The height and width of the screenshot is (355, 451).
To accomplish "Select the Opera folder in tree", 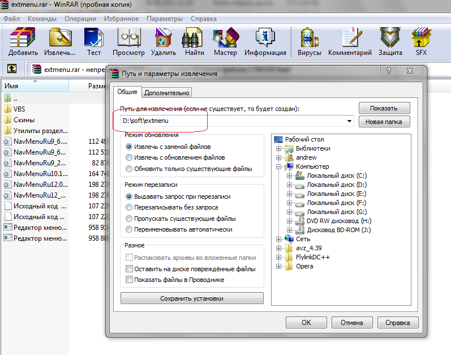I will coord(304,267).
